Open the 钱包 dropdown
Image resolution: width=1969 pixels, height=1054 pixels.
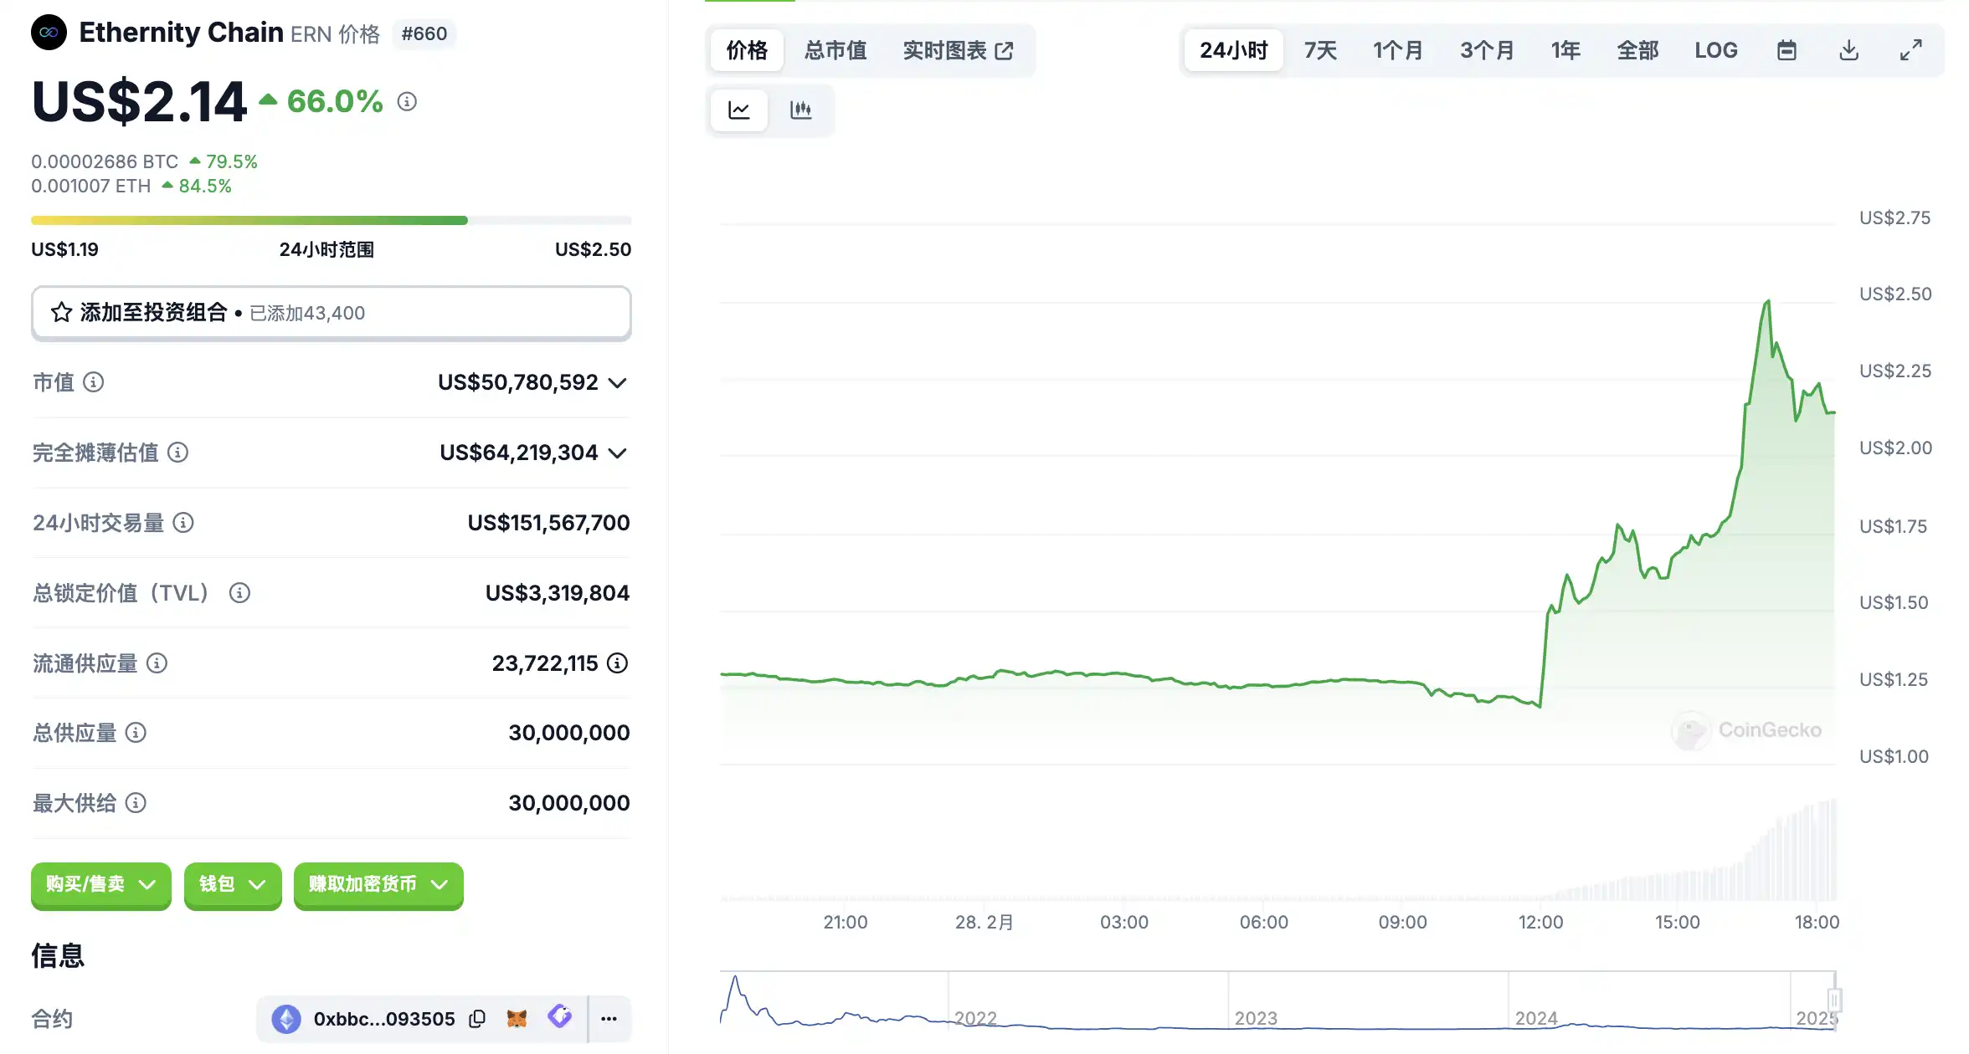tap(233, 884)
